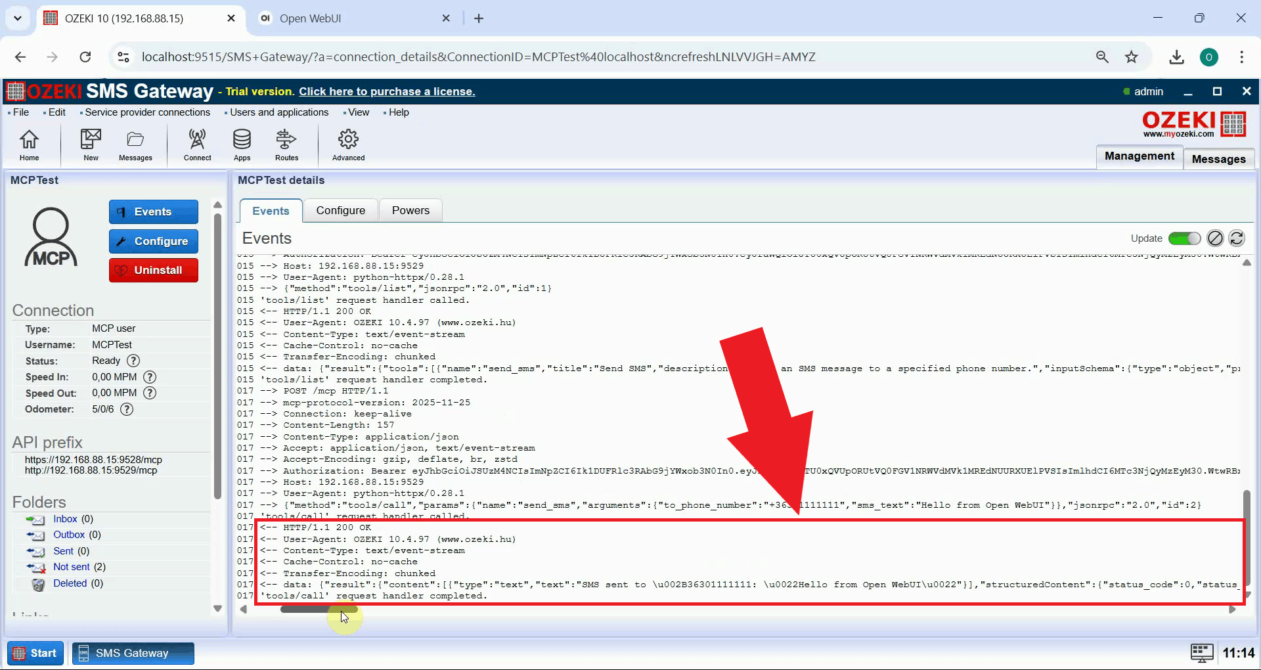Open Service provider connections menu
This screenshot has width=1261, height=670.
147,112
